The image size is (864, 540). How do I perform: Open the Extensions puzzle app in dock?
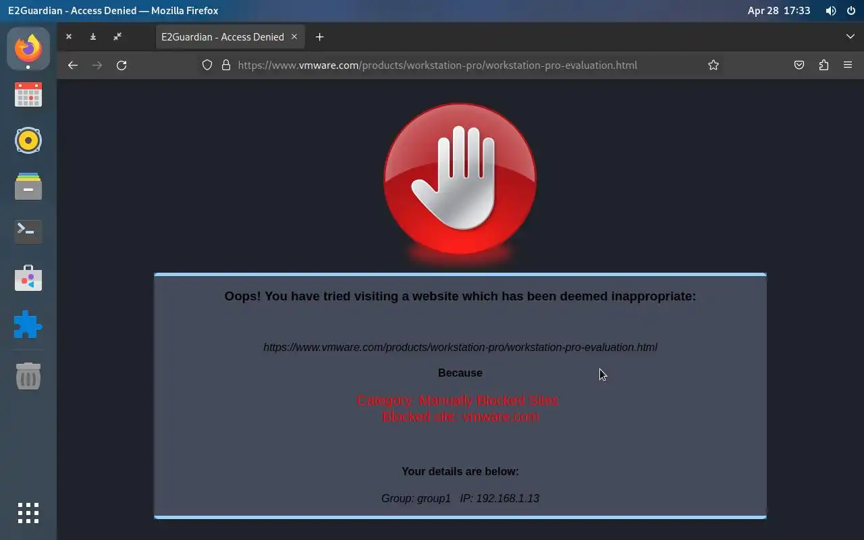28,325
